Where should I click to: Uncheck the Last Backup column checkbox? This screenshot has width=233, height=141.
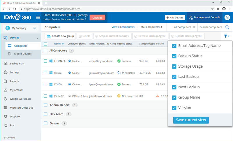[x=174, y=77]
